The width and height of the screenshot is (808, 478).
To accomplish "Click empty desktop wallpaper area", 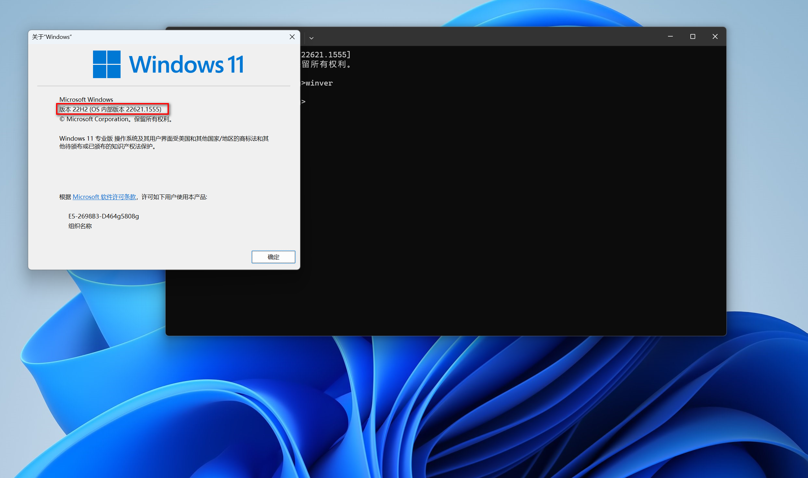I will (x=771, y=194).
